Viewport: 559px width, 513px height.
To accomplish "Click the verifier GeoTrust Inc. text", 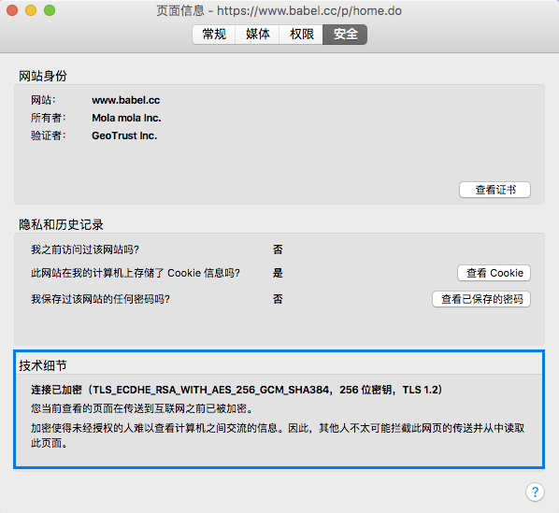I will coord(124,135).
